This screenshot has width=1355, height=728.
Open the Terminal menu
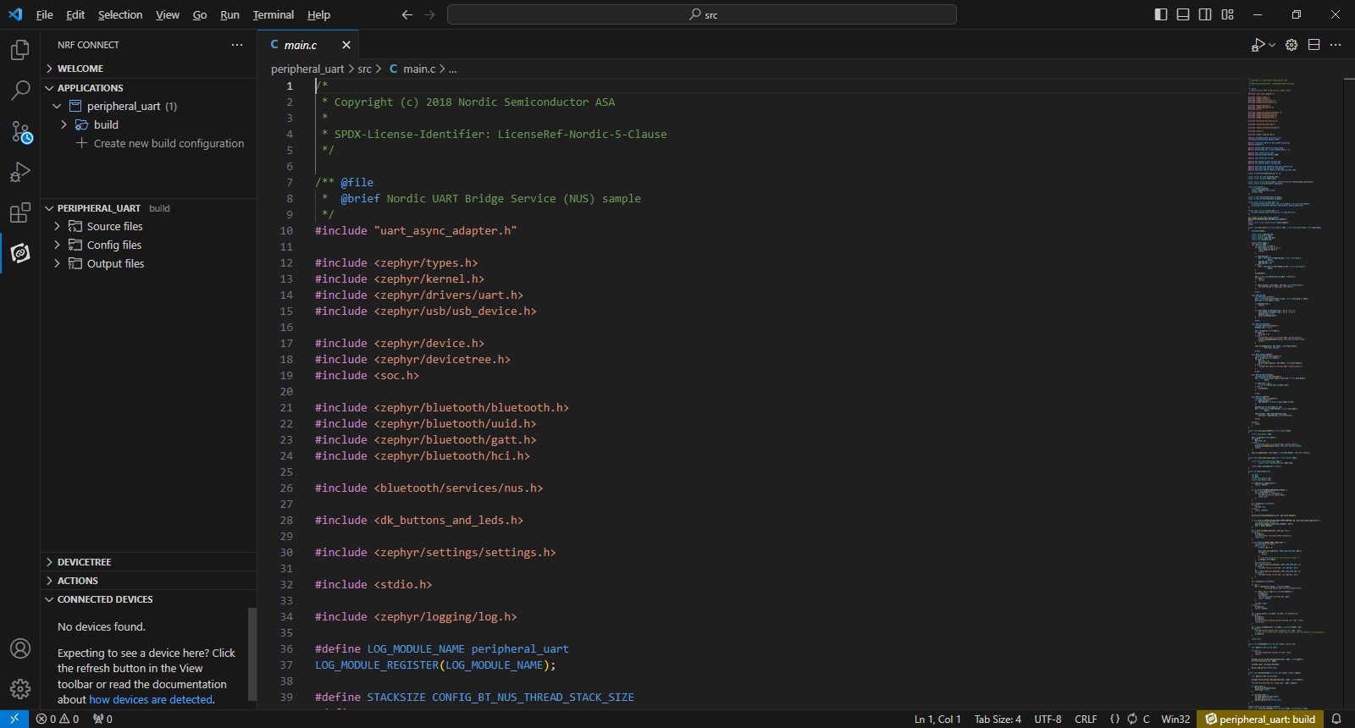click(x=273, y=14)
